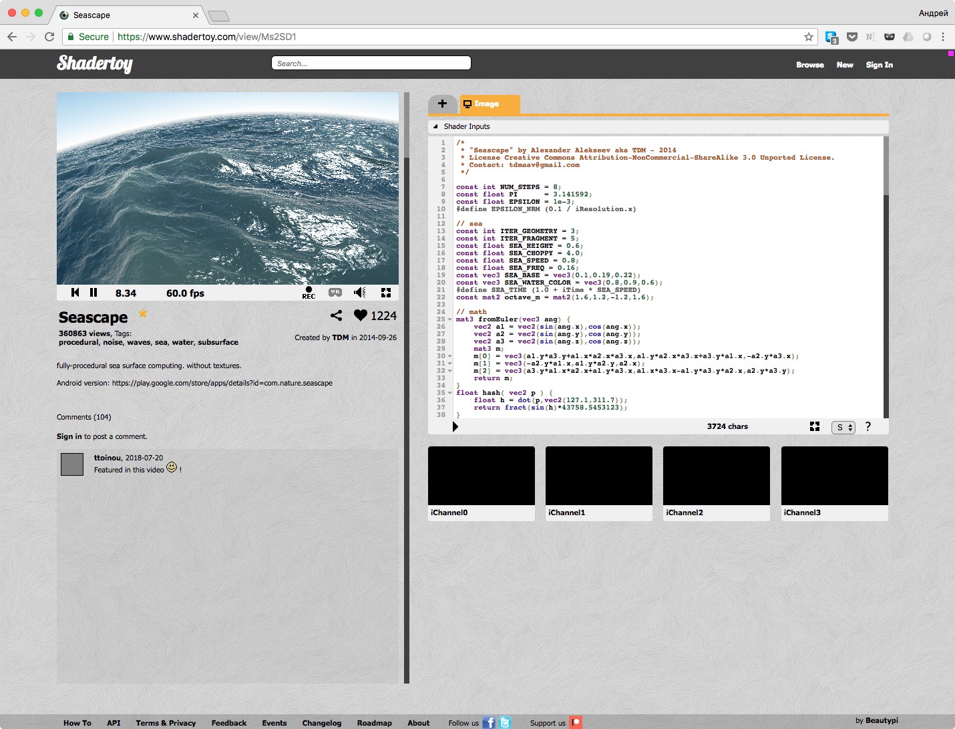Make the shader preview fullscreen
Viewport: 955px width, 729px height.
[386, 293]
